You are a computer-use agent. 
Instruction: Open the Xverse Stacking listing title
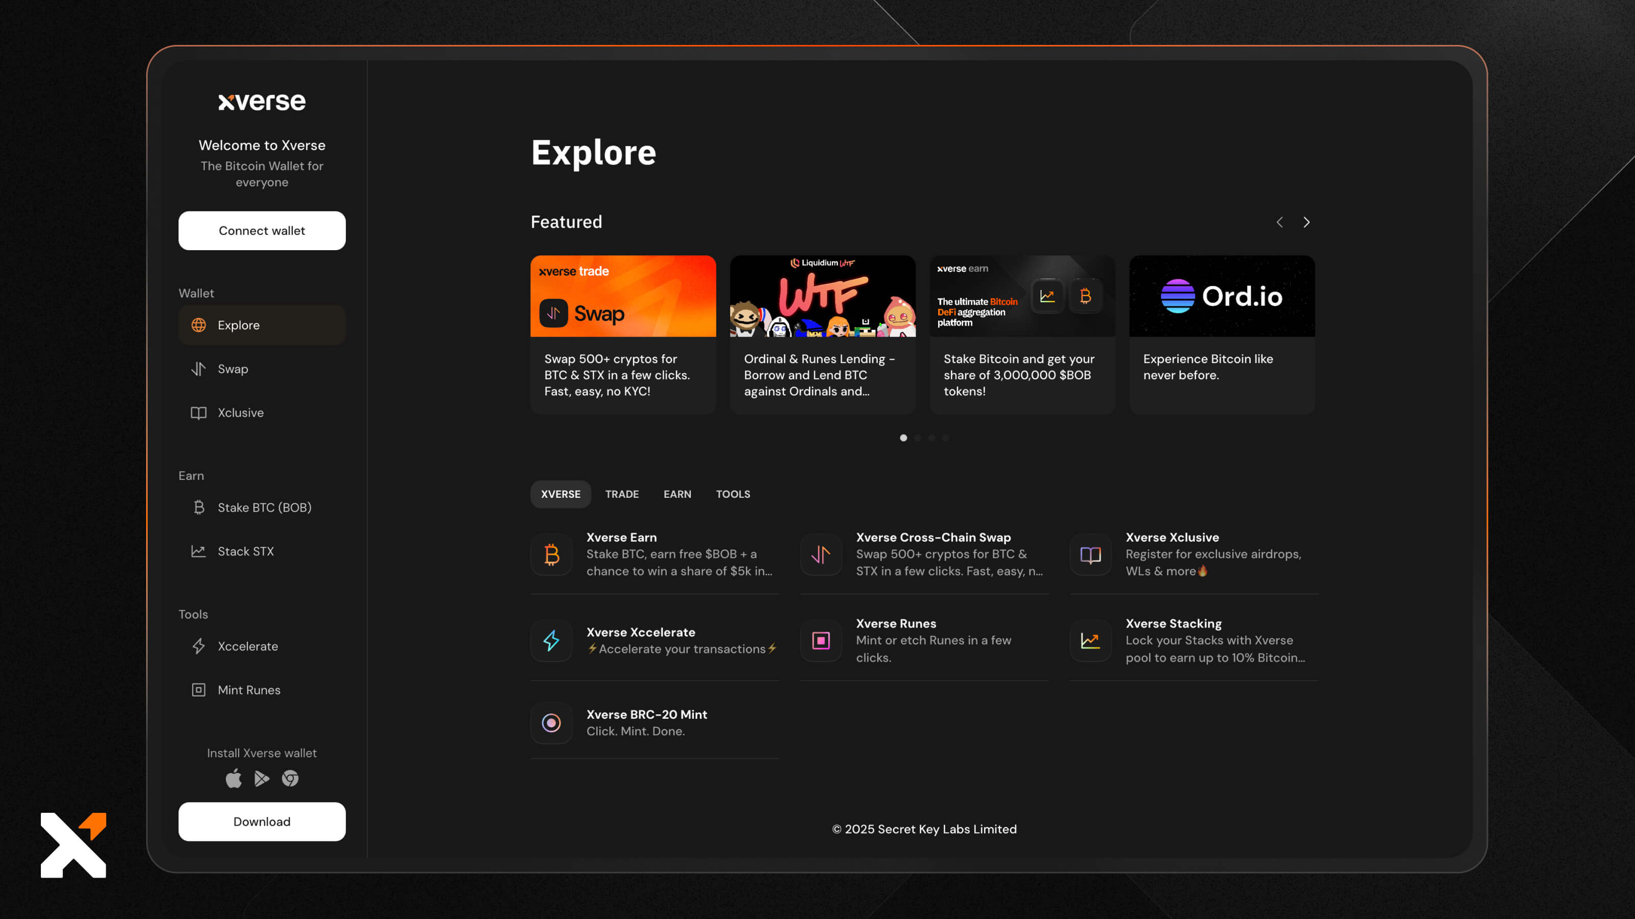[x=1173, y=623]
